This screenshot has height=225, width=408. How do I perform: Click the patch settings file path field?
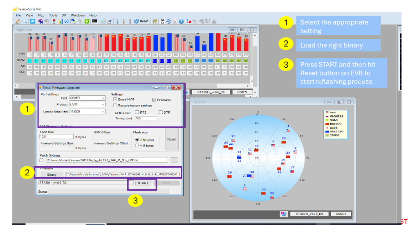pyautogui.click(x=107, y=160)
